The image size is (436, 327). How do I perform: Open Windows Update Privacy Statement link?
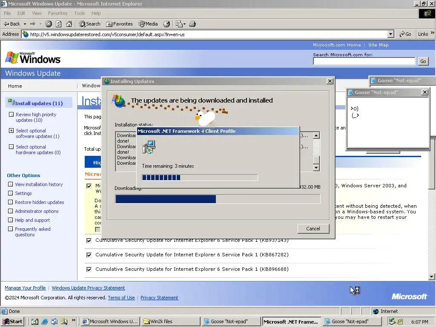88,288
